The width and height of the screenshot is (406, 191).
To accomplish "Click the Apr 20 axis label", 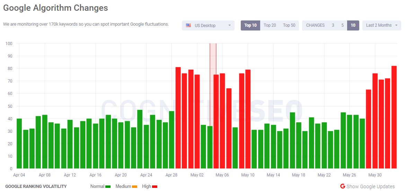I will pos(121,175).
